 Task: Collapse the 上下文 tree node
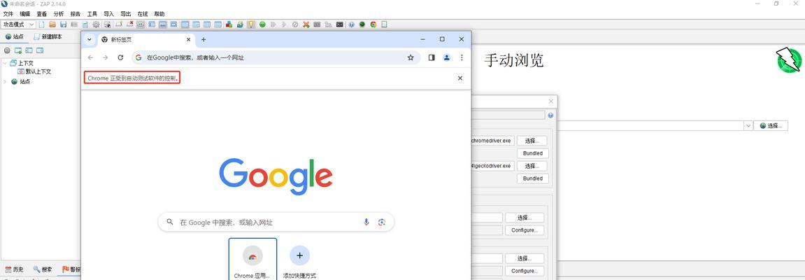5,63
